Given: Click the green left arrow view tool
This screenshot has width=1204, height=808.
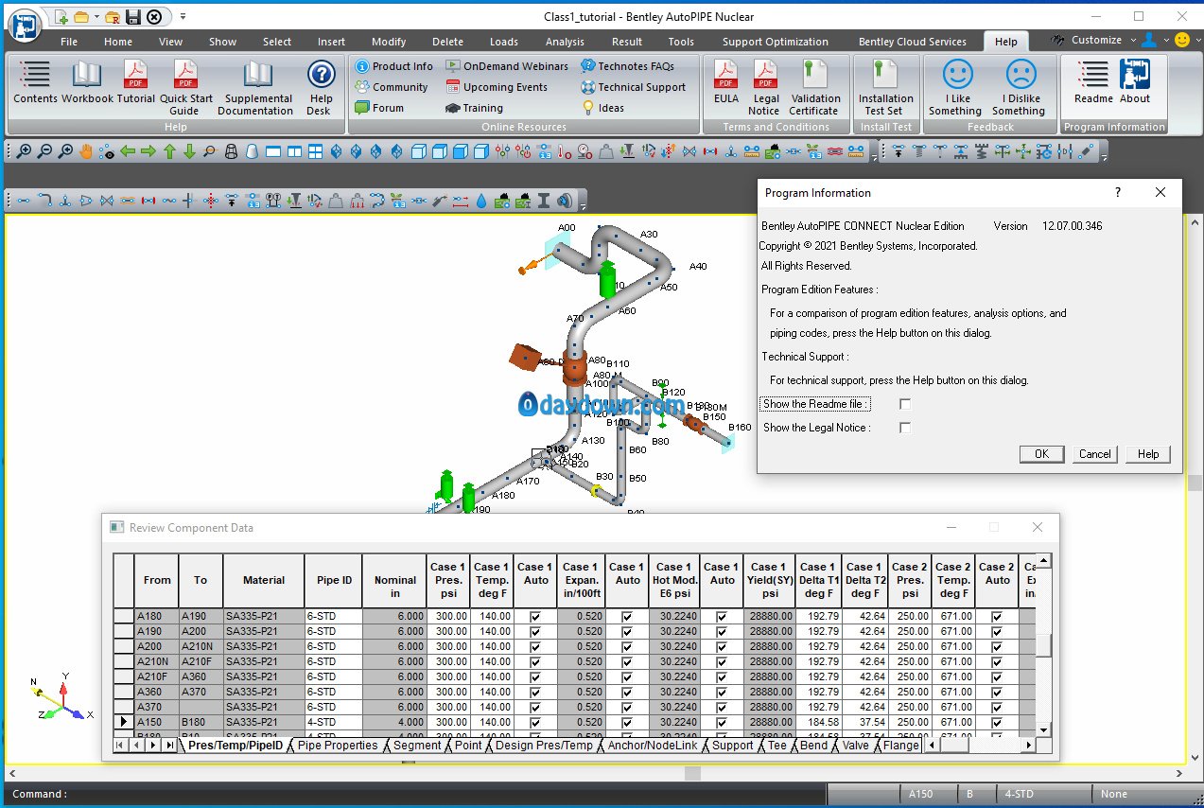Looking at the screenshot, I should [x=128, y=150].
